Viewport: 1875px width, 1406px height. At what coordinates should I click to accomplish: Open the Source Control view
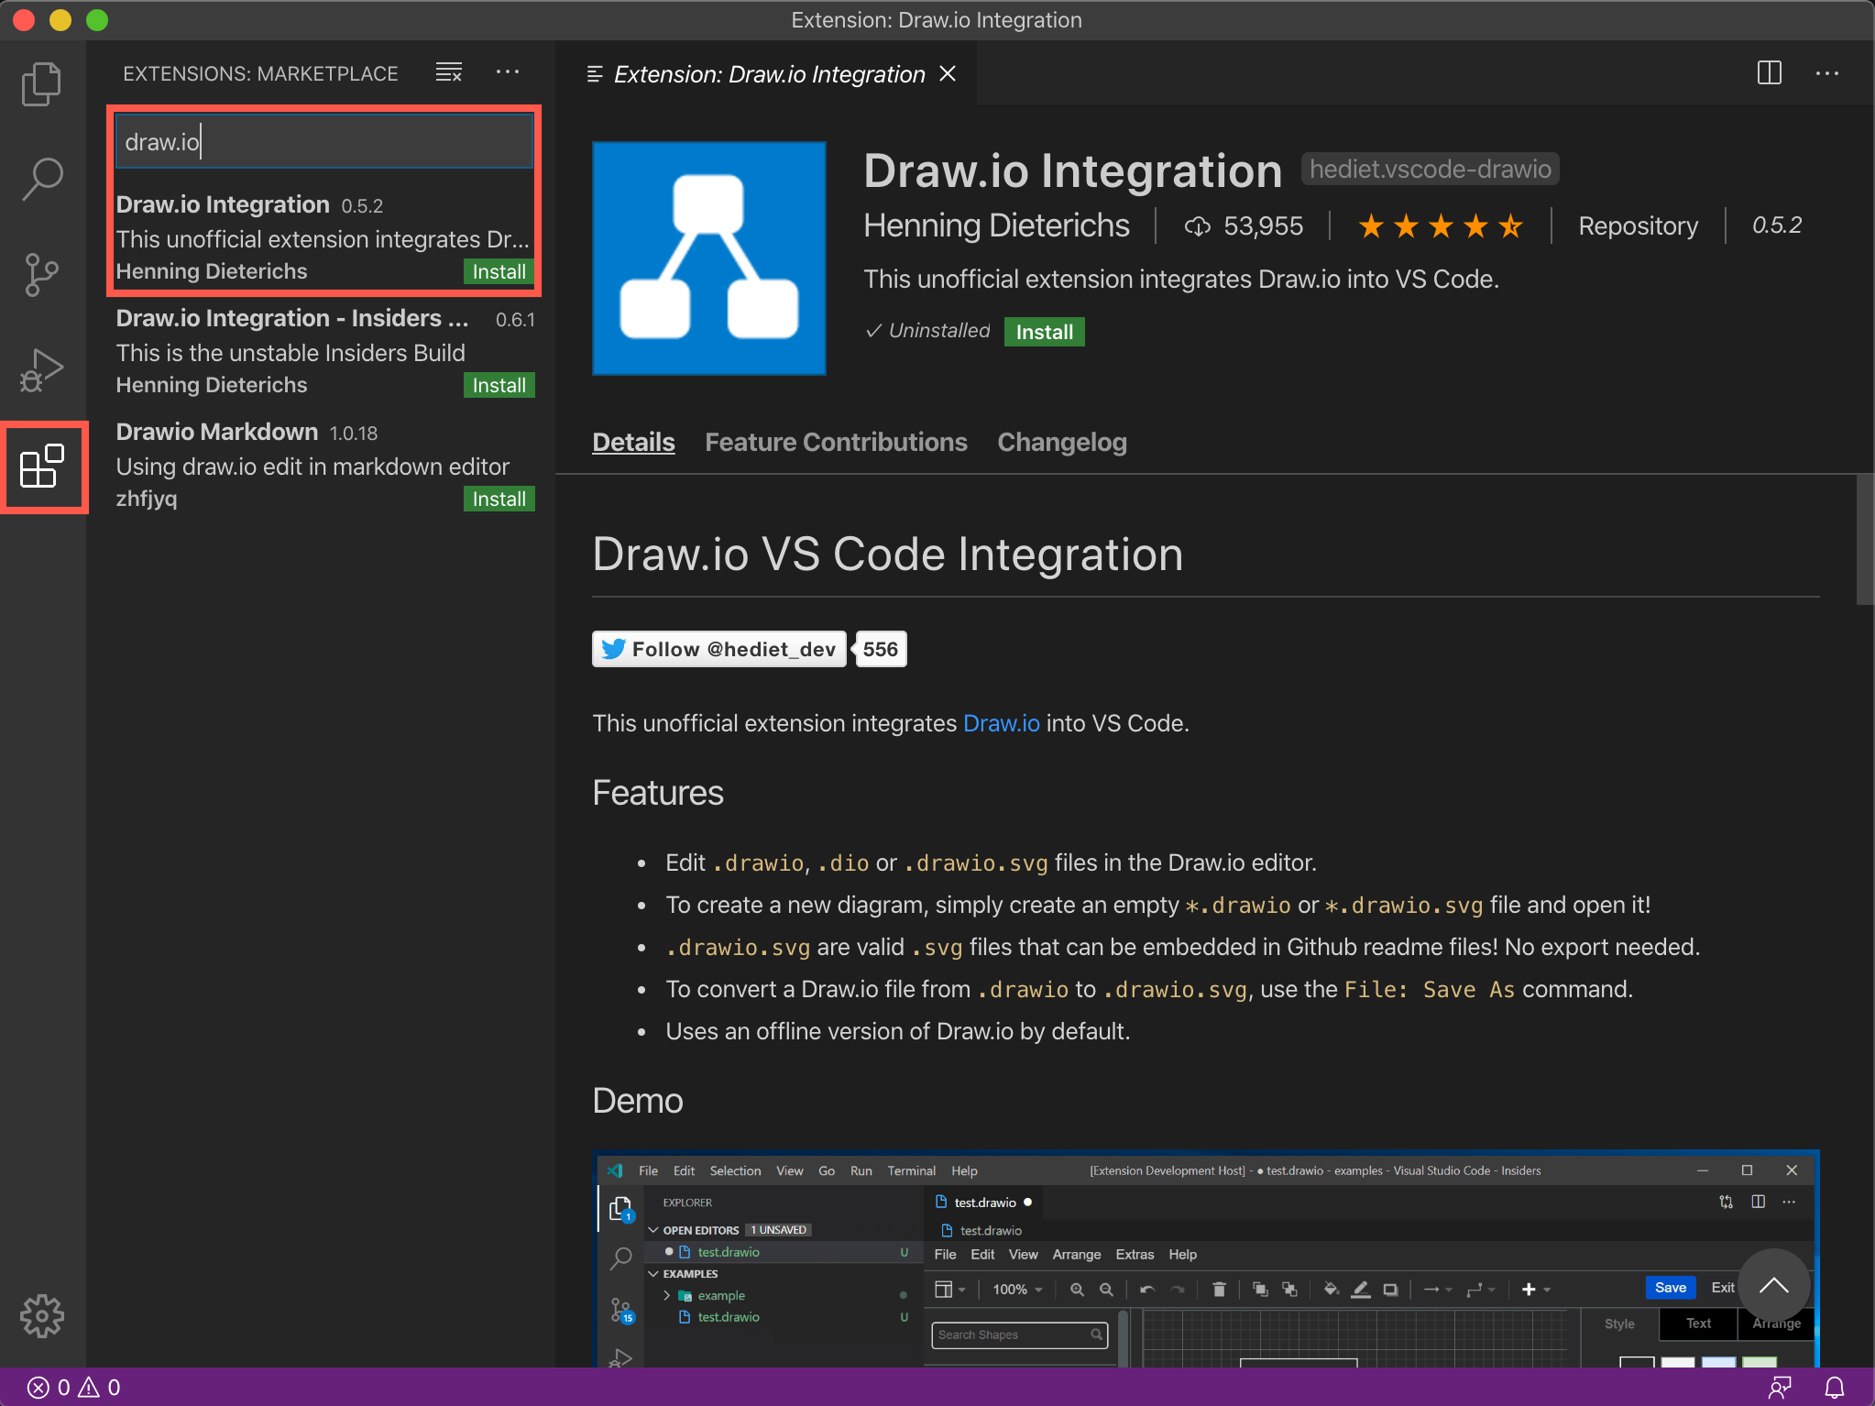pos(41,274)
